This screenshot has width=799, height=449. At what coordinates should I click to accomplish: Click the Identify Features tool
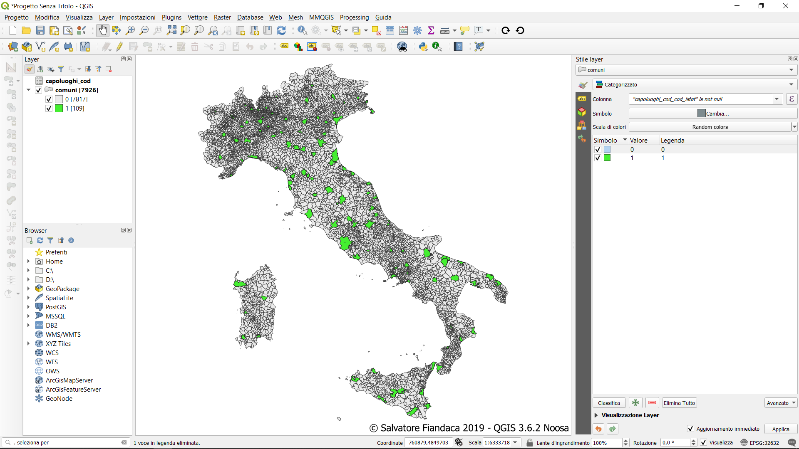pyautogui.click(x=302, y=30)
